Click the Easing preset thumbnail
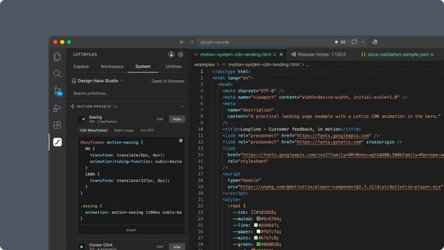Viewport: 444px width, 250px height. coord(82,119)
